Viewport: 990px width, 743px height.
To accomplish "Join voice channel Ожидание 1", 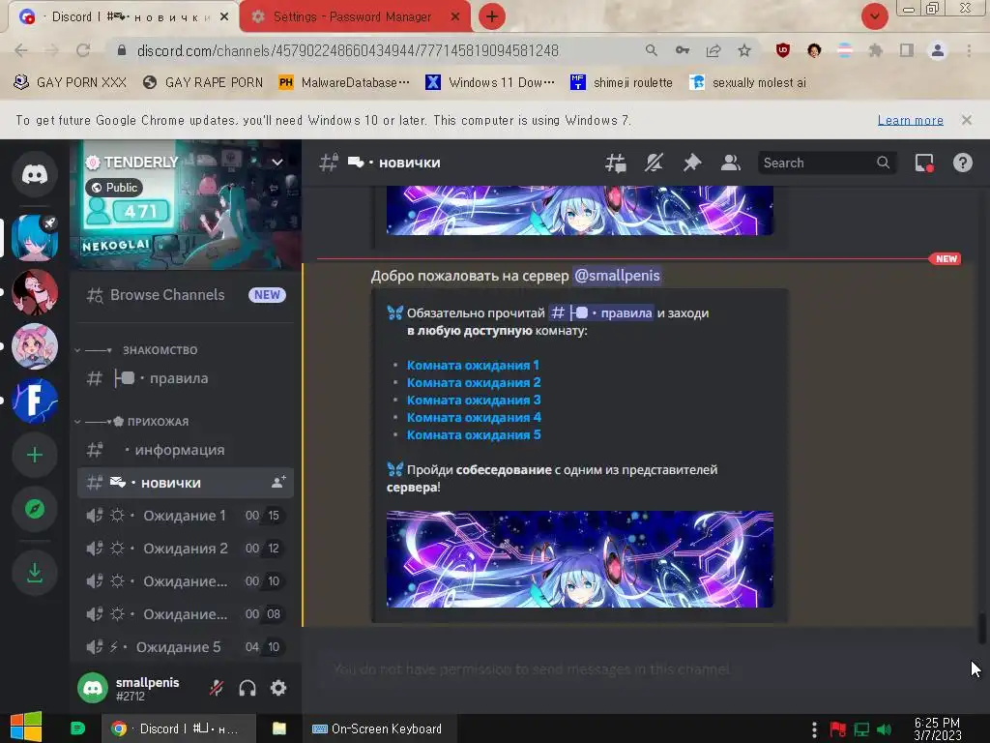I will click(186, 516).
